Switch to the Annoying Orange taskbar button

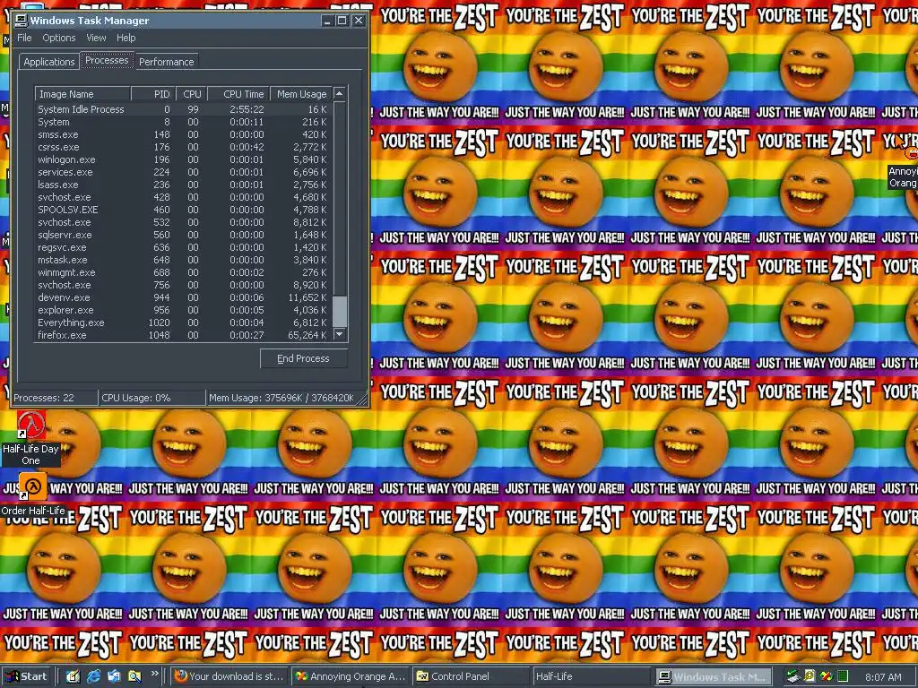[351, 676]
